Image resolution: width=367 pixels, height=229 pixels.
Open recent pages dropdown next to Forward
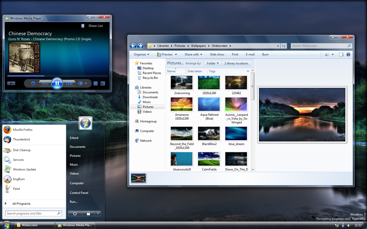(146, 46)
